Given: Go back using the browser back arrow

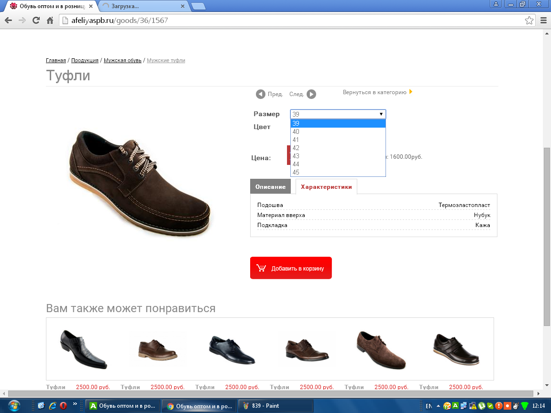Looking at the screenshot, I should coord(9,21).
